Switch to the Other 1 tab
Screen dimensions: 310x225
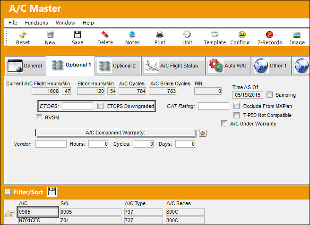pyautogui.click(x=271, y=66)
